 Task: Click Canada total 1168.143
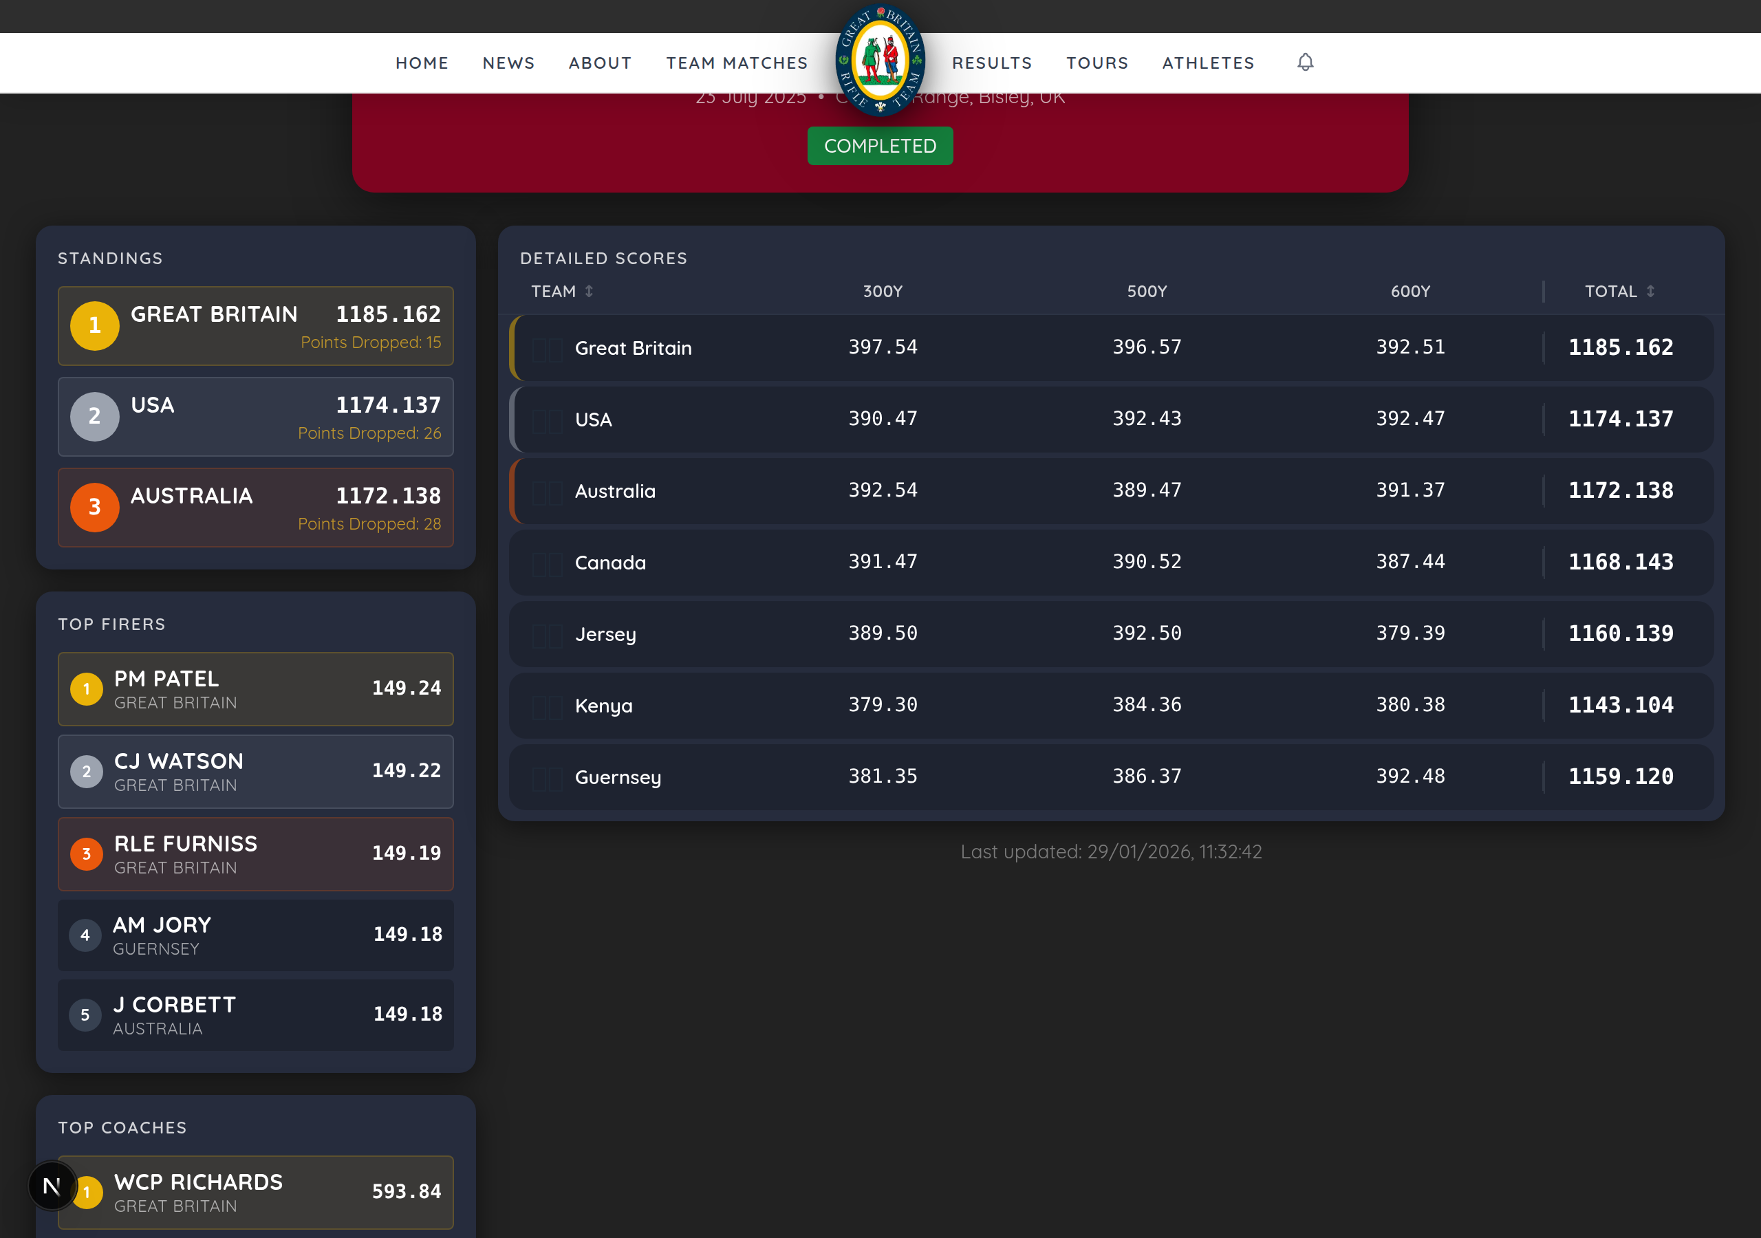tap(1621, 562)
